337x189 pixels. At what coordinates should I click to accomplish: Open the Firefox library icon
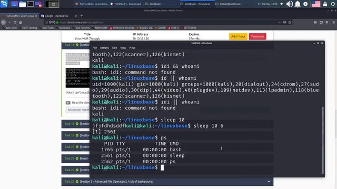pos(315,22)
